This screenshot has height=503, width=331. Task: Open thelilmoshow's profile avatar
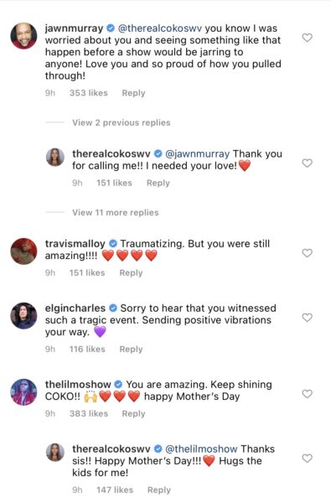(x=23, y=392)
